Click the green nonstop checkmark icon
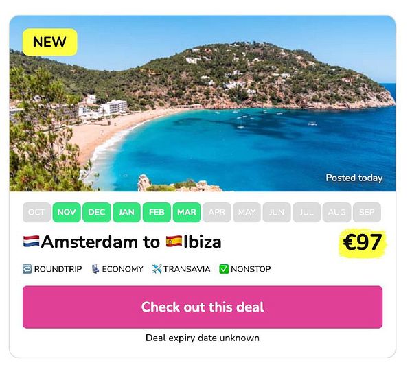Image resolution: width=412 pixels, height=374 pixels. click(x=224, y=269)
